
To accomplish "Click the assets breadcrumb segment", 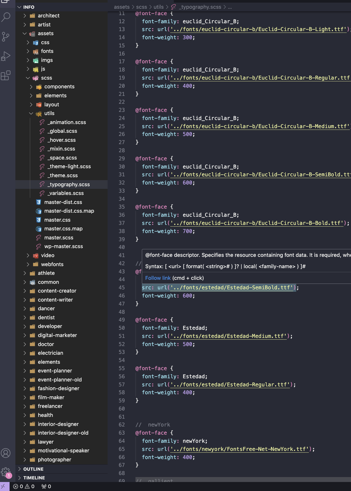I will (x=122, y=7).
